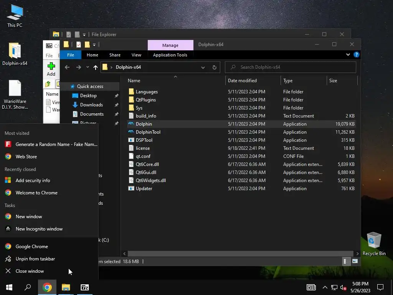Select the Dolphin application file

click(x=144, y=124)
